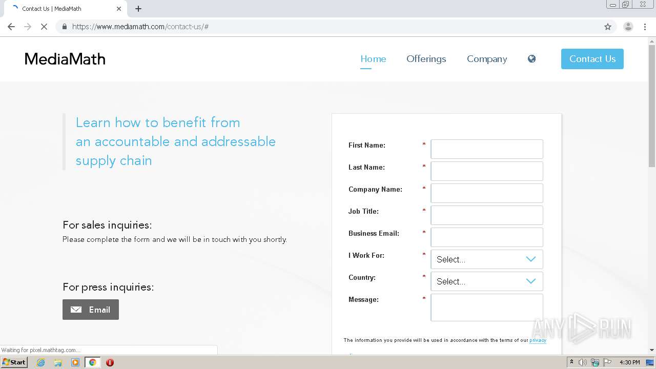Click the action center flag icon
This screenshot has width=656, height=369.
(x=607, y=362)
